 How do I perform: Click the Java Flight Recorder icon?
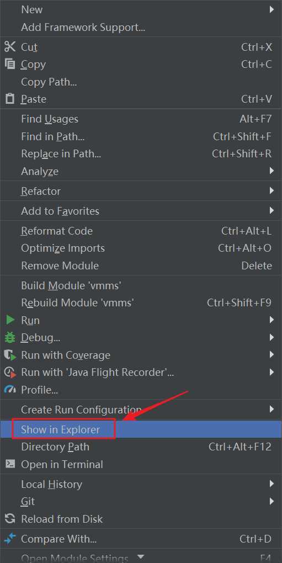[x=10, y=373]
